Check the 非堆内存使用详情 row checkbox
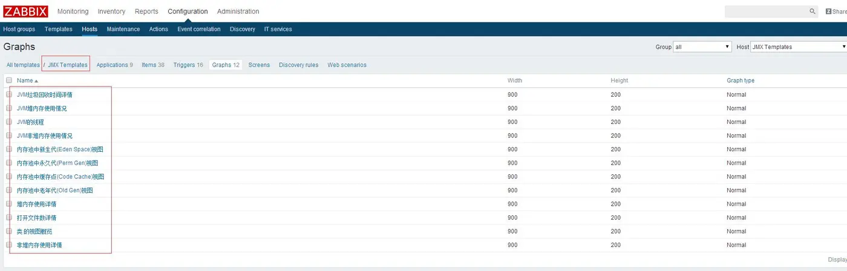The height and width of the screenshot is (271, 847). point(9,245)
